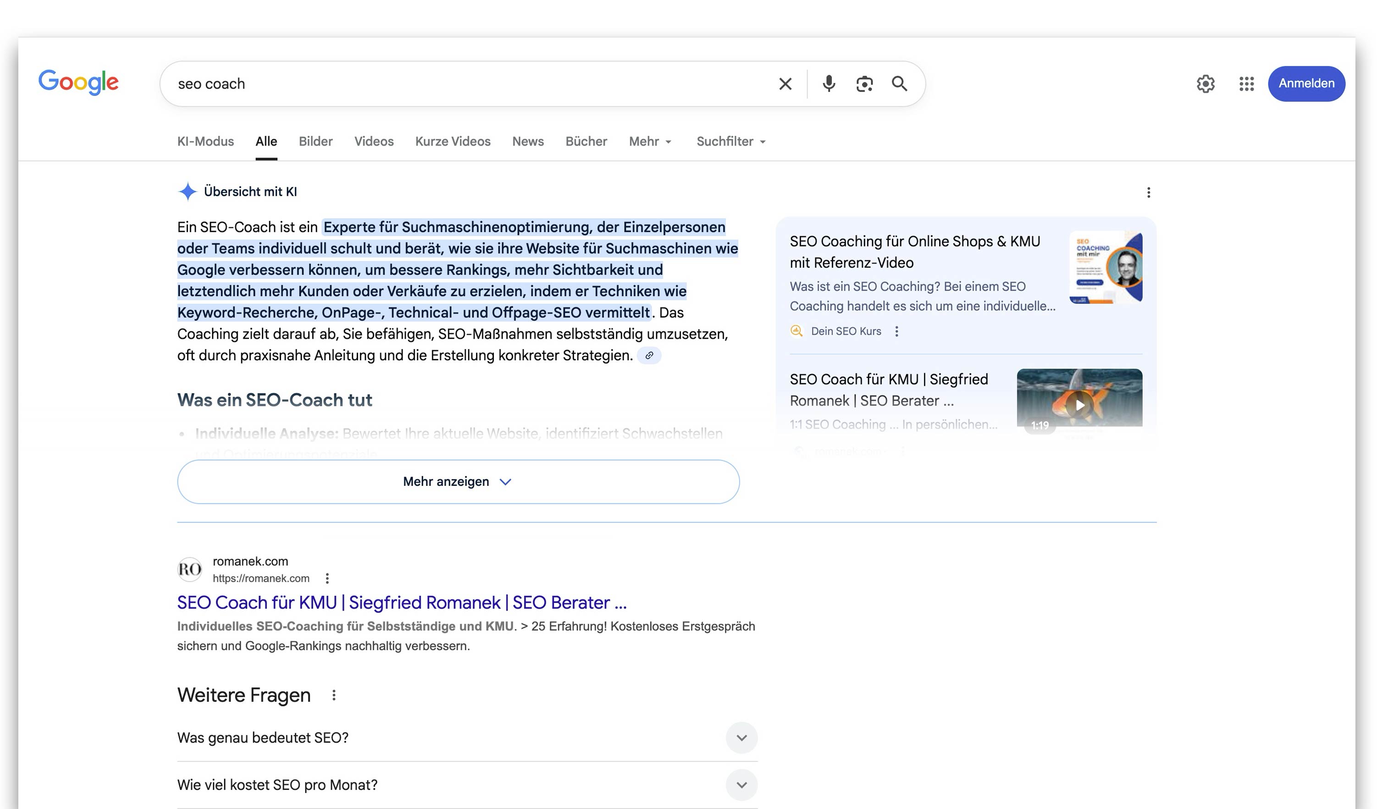
Task: Open the News search tab
Action: [527, 141]
